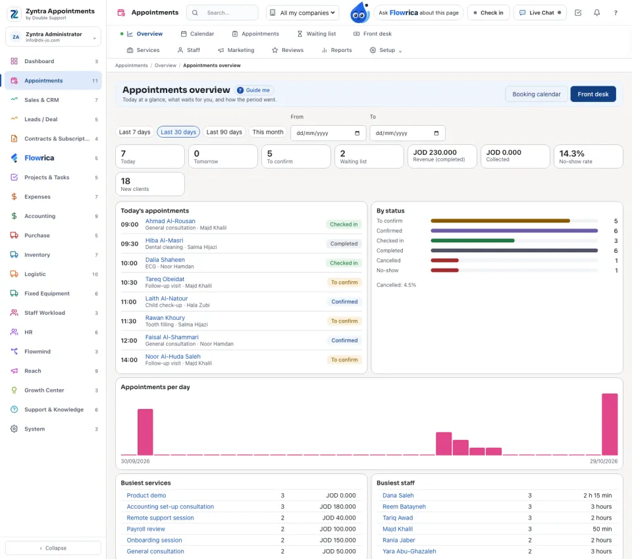Screen dimensions: 632x559
Task: Select the Last 7 days filter
Action: pyautogui.click(x=134, y=132)
